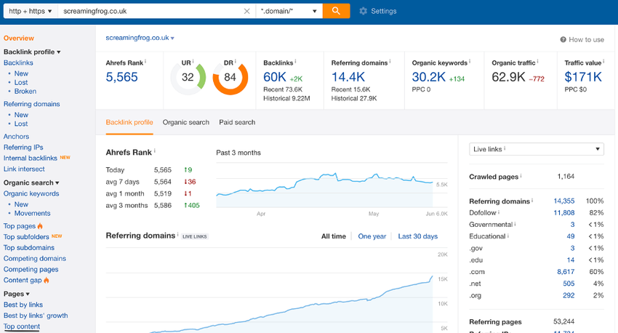Click the fire icon next to Content gap

(x=47, y=280)
